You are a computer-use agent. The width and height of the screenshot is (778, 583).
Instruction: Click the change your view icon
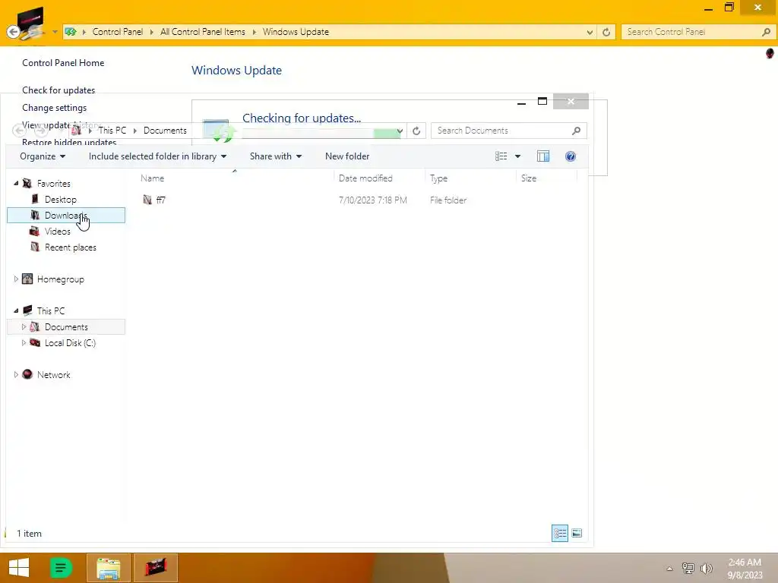(501, 156)
